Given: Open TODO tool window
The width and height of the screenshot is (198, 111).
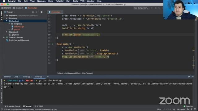Looking at the screenshot, I should pyautogui.click(x=39, y=106).
